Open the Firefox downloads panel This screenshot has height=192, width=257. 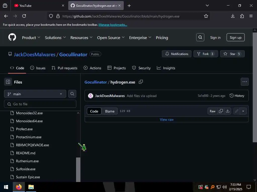(x=233, y=16)
